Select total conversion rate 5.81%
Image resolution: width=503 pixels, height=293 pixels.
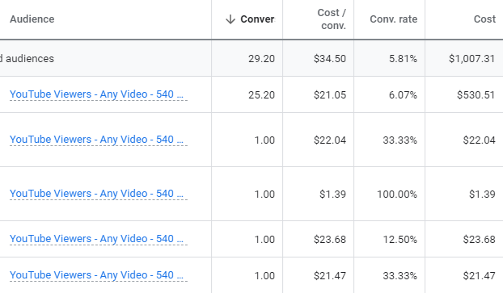[403, 59]
